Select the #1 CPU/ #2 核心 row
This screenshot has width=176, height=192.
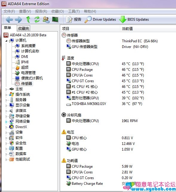[105, 92]
